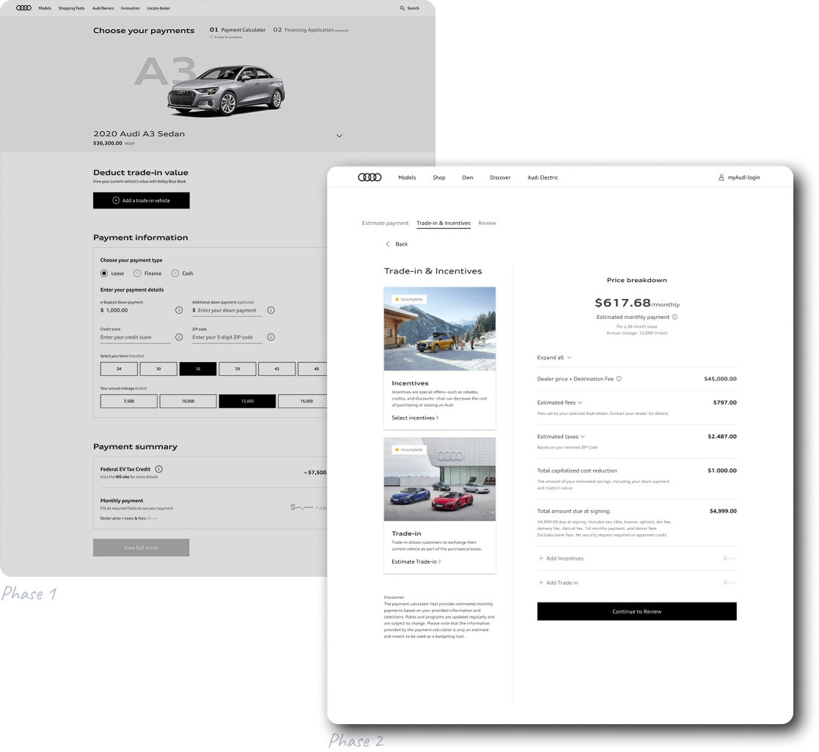This screenshot has height=752, width=819.
Task: Open the Estimate Trade-in link
Action: click(416, 561)
